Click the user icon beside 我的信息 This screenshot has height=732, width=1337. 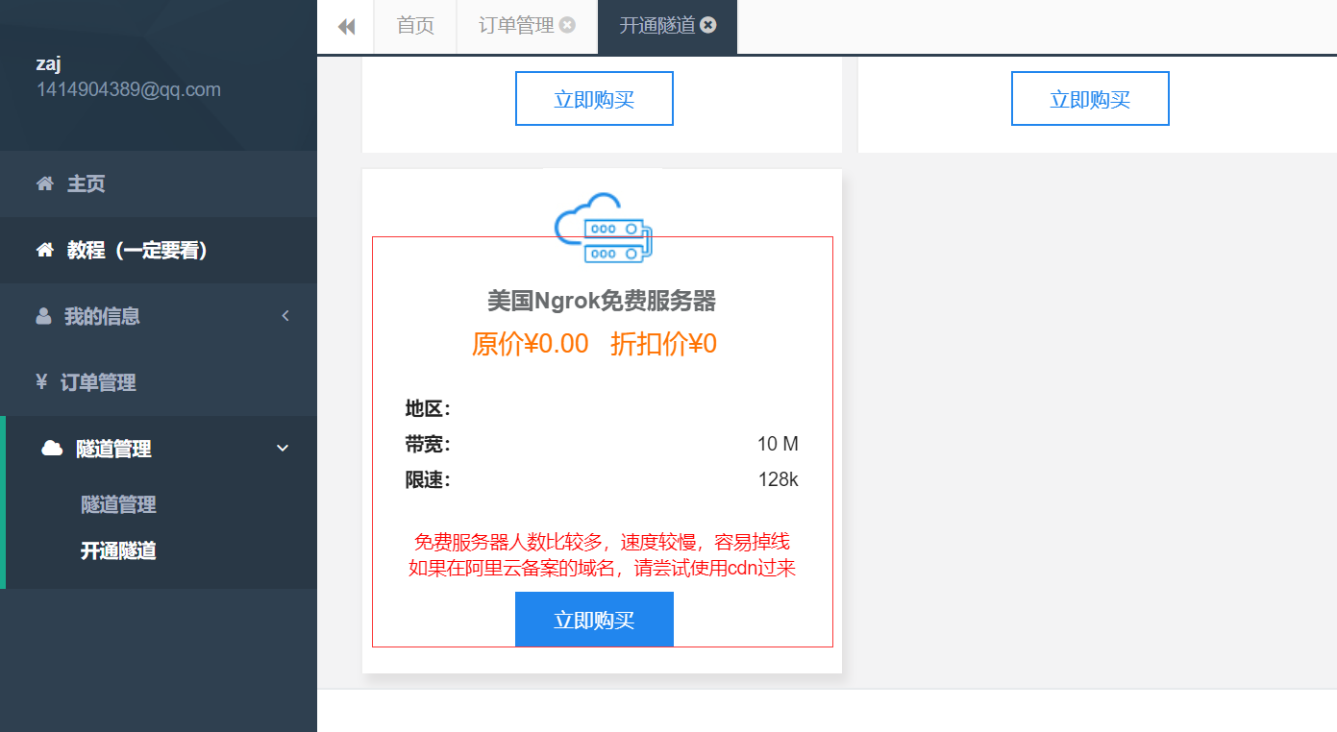coord(43,315)
